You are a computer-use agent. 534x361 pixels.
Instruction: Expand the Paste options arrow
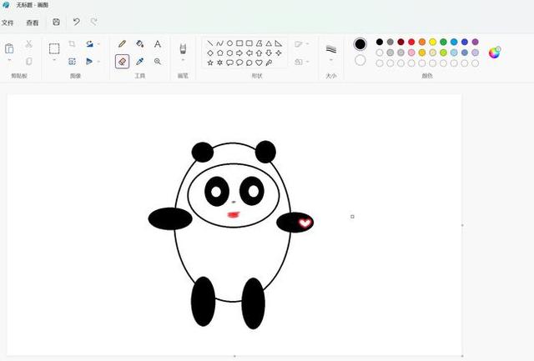pyautogui.click(x=9, y=61)
